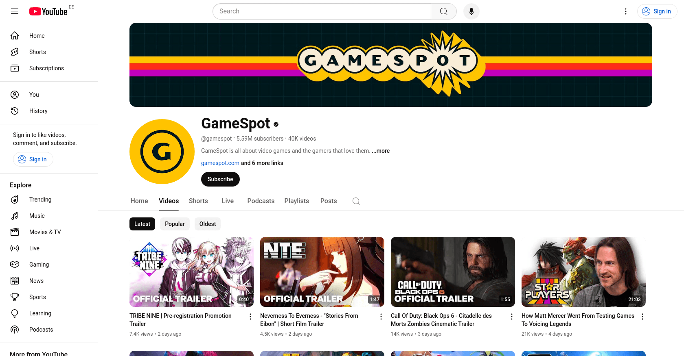Select the Latest sort chip
The image size is (684, 356).
142,224
